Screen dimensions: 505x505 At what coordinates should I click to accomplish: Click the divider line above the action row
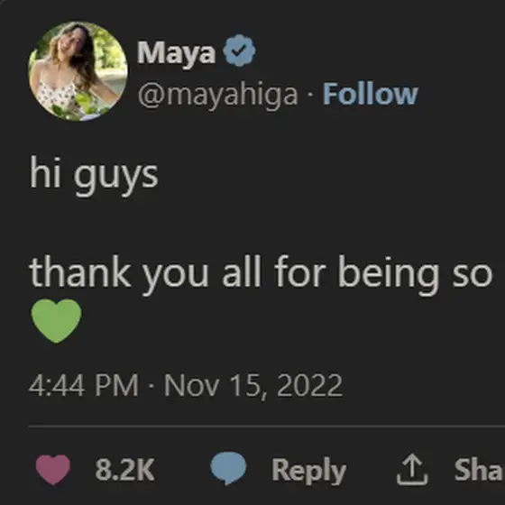(266, 427)
